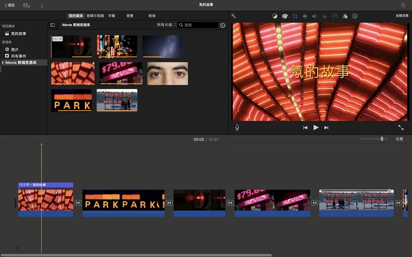Click the microphone voiceover record icon
This screenshot has width=412, height=257.
point(237,128)
